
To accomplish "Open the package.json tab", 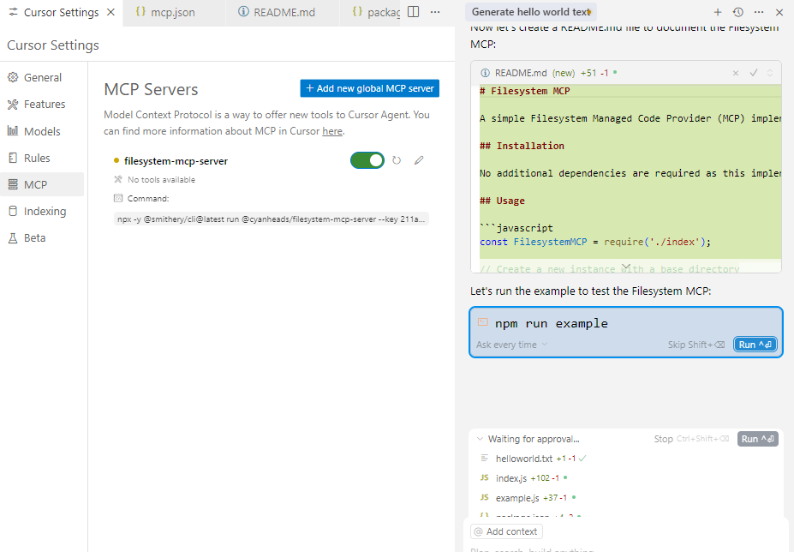I will [x=376, y=12].
